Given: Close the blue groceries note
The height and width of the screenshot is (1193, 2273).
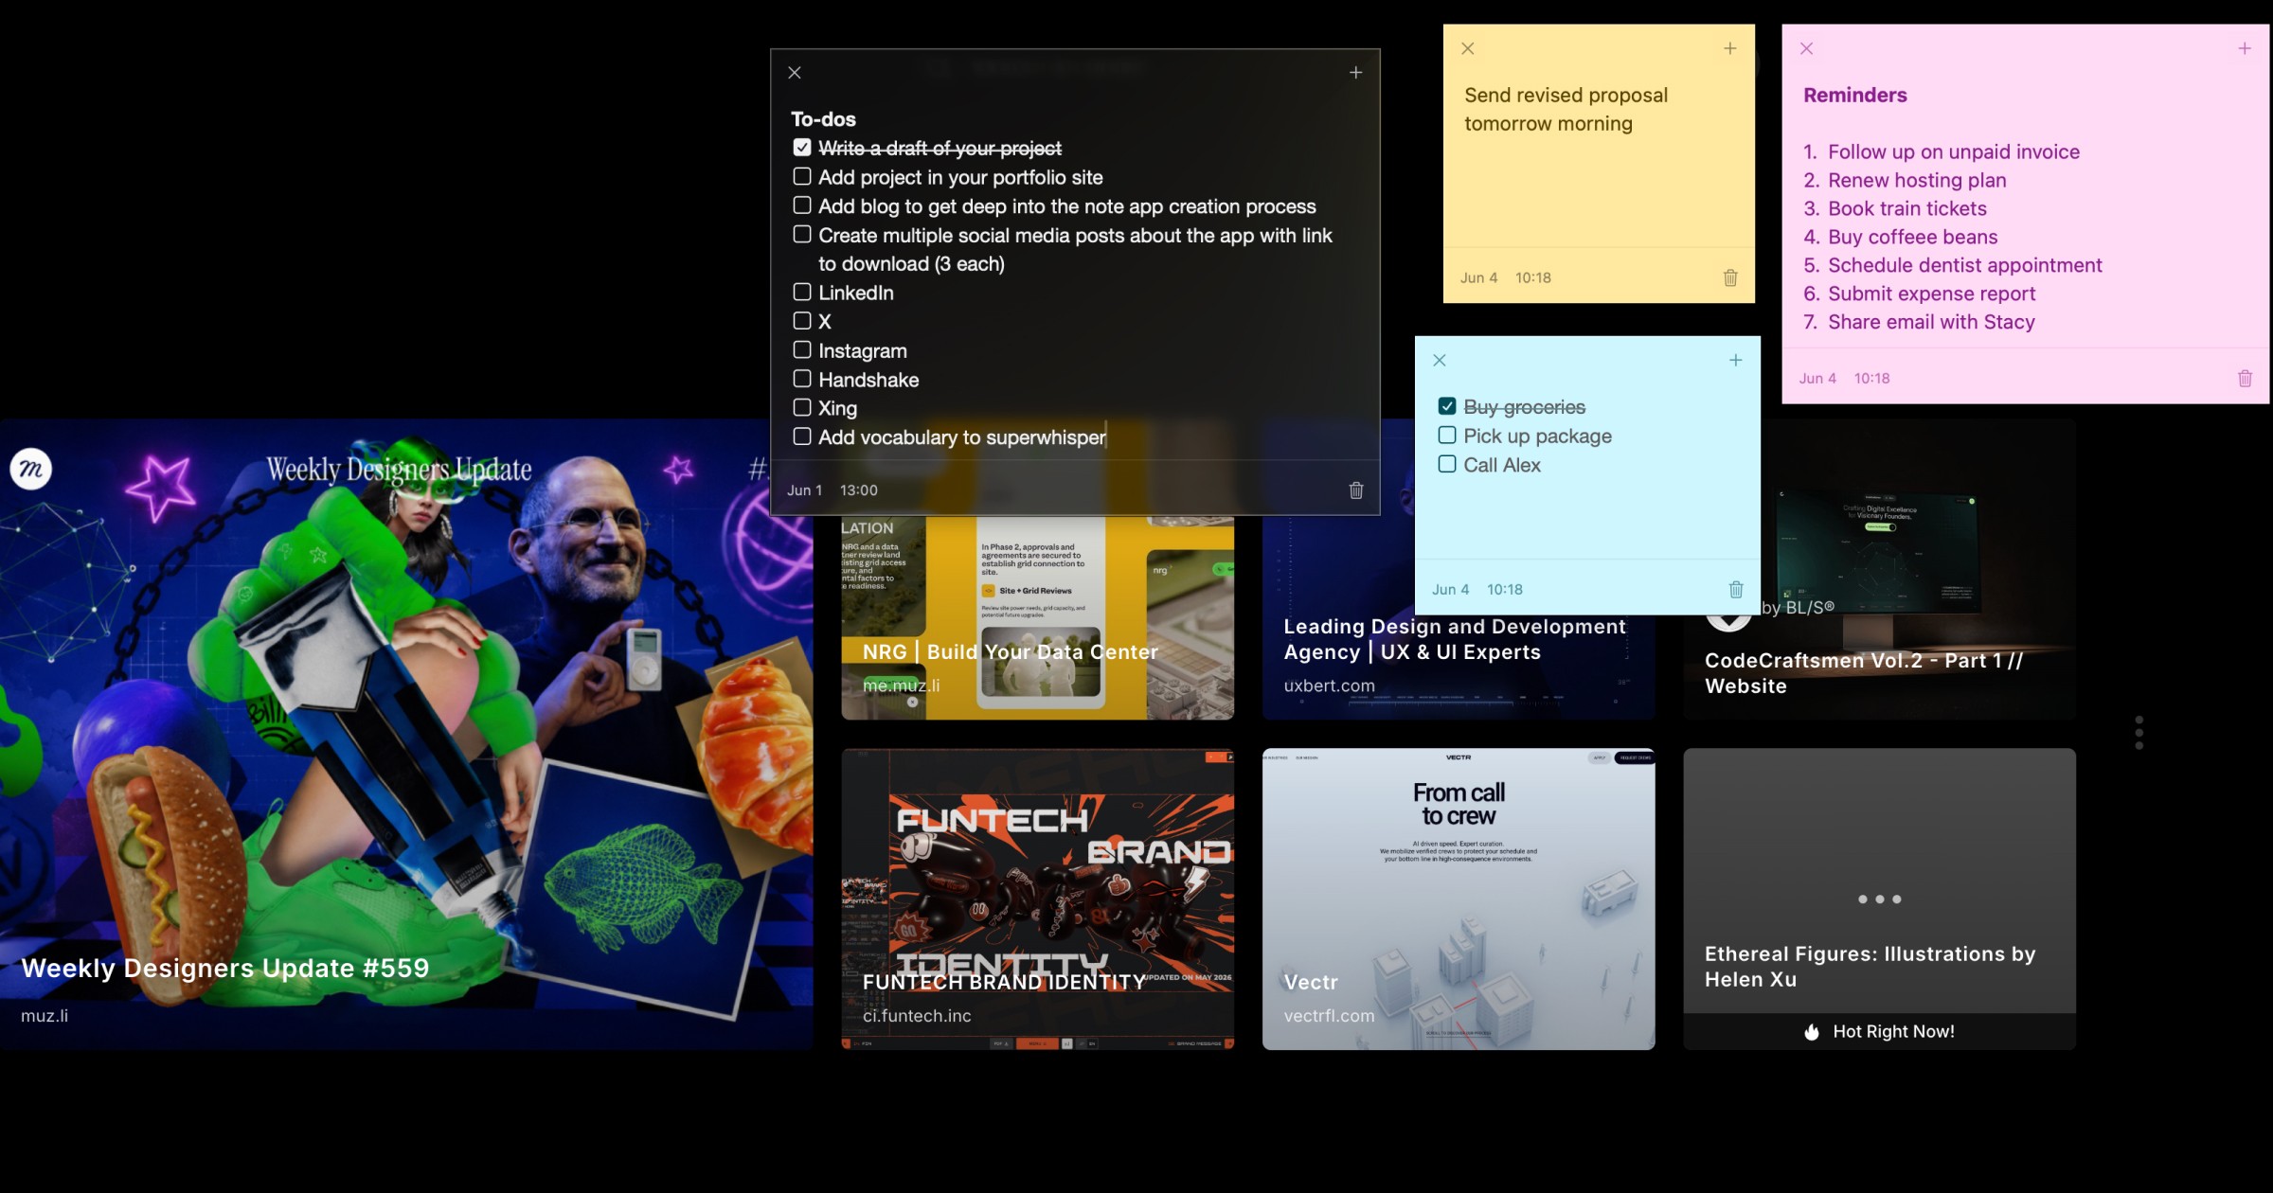Looking at the screenshot, I should [1439, 360].
